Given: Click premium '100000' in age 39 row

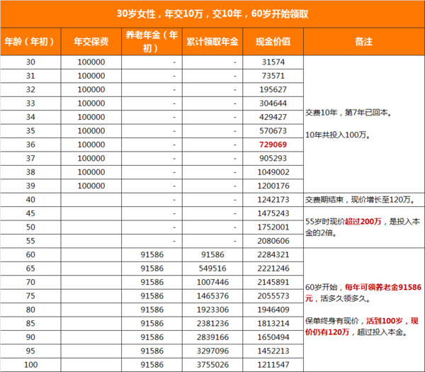Looking at the screenshot, I should point(91,186).
